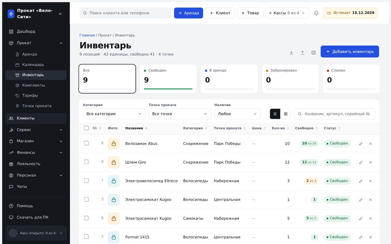Click Добавить инвентарь button
Viewport: 391px width, 244px height.
click(350, 51)
